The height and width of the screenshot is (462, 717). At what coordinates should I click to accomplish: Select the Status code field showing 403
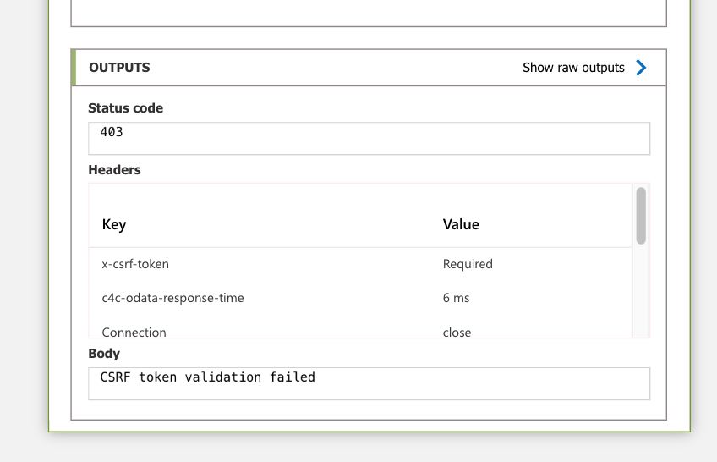coord(369,138)
